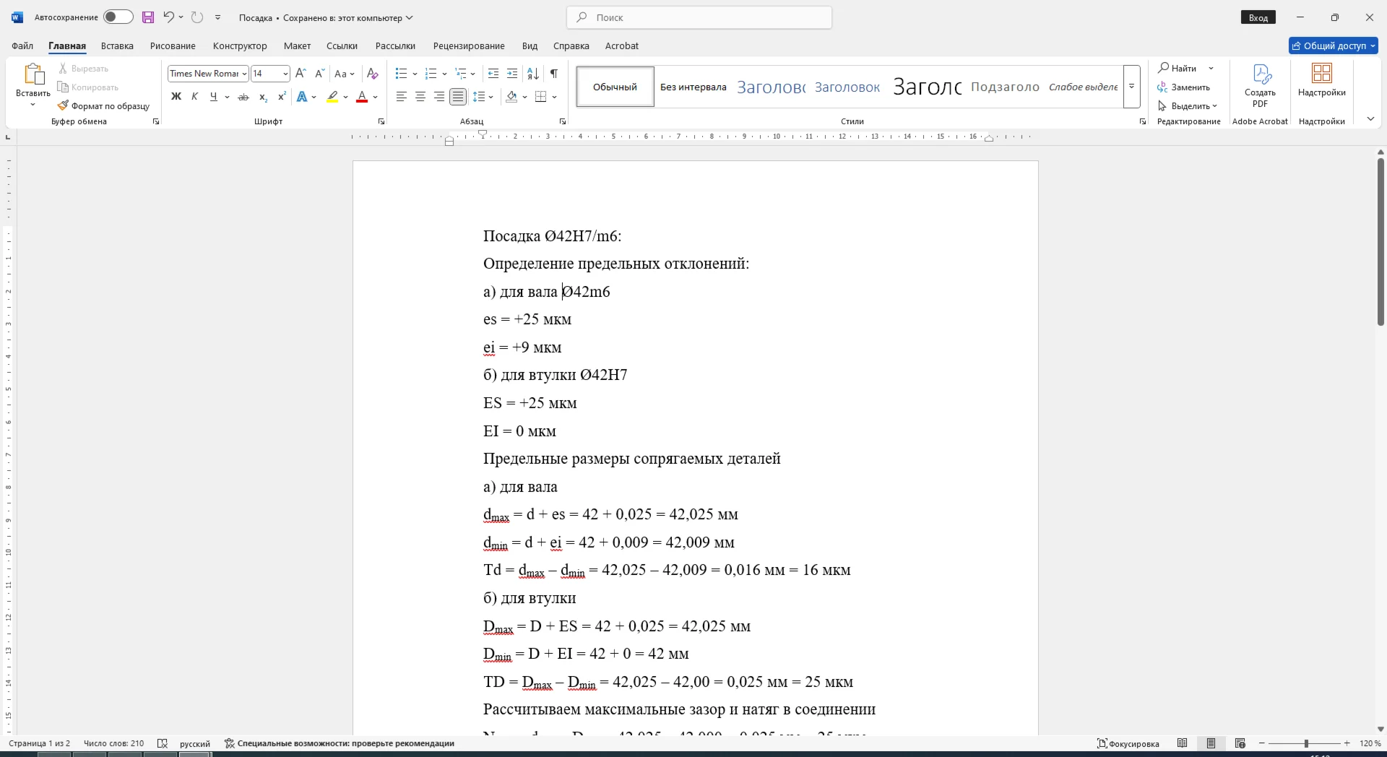The height and width of the screenshot is (757, 1387).
Task: Switch to Web Layout view icon
Action: (x=1240, y=743)
